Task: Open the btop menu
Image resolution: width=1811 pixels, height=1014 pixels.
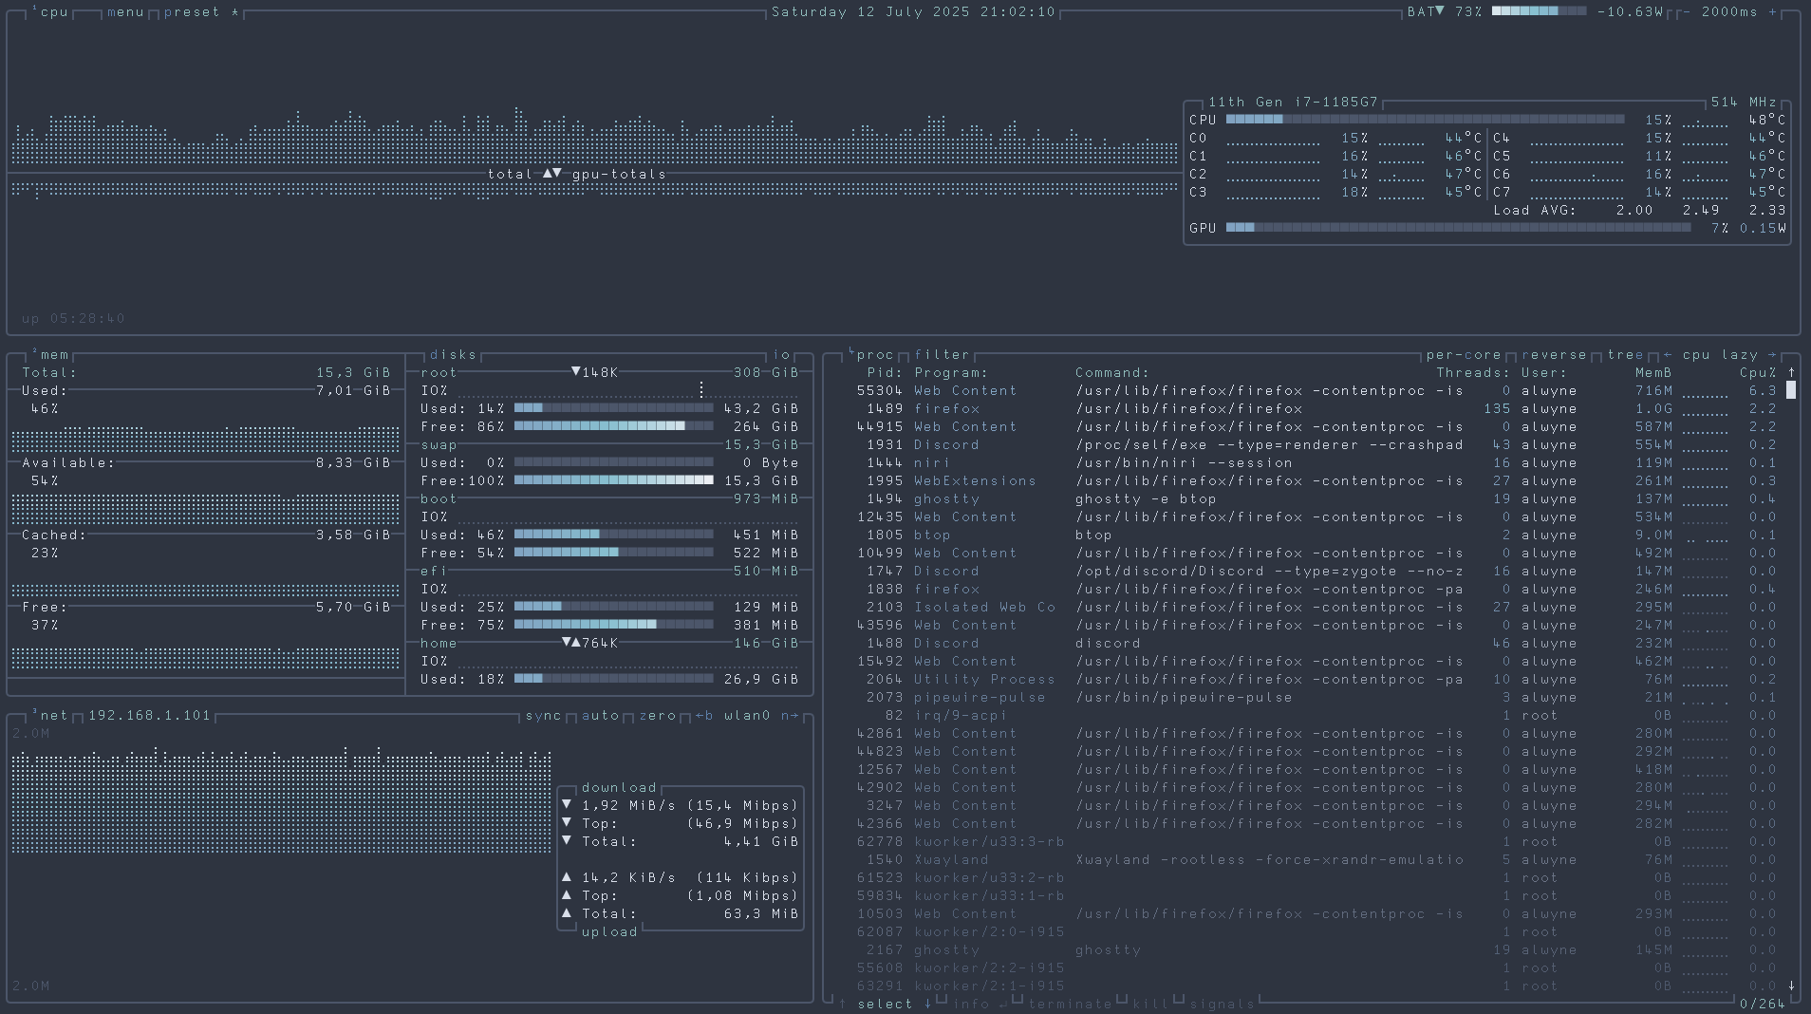Action: (125, 12)
